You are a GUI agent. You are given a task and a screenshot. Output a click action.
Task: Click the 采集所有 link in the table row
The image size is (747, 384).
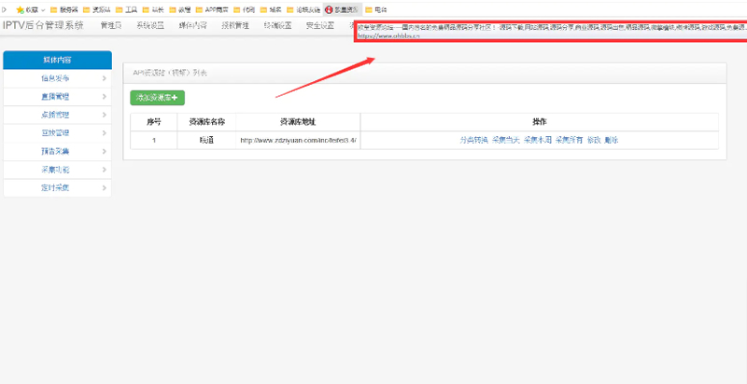[567, 140]
